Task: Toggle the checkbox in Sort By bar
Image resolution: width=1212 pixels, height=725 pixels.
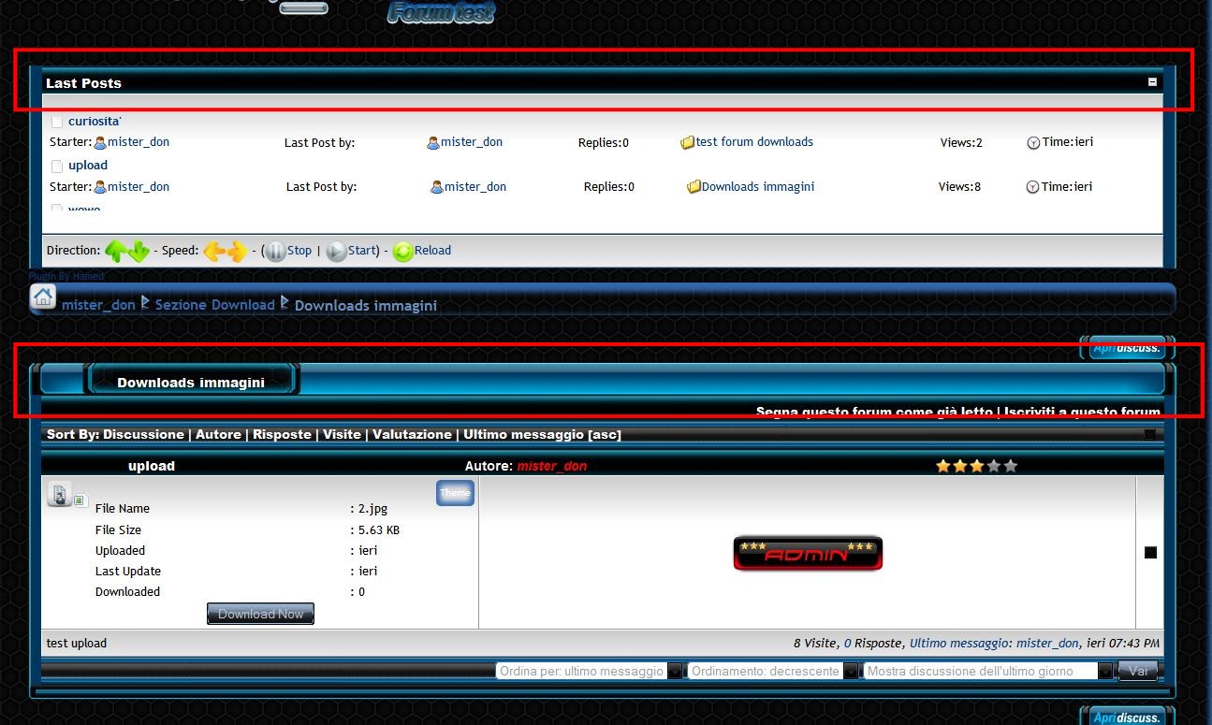Action: 1149,434
